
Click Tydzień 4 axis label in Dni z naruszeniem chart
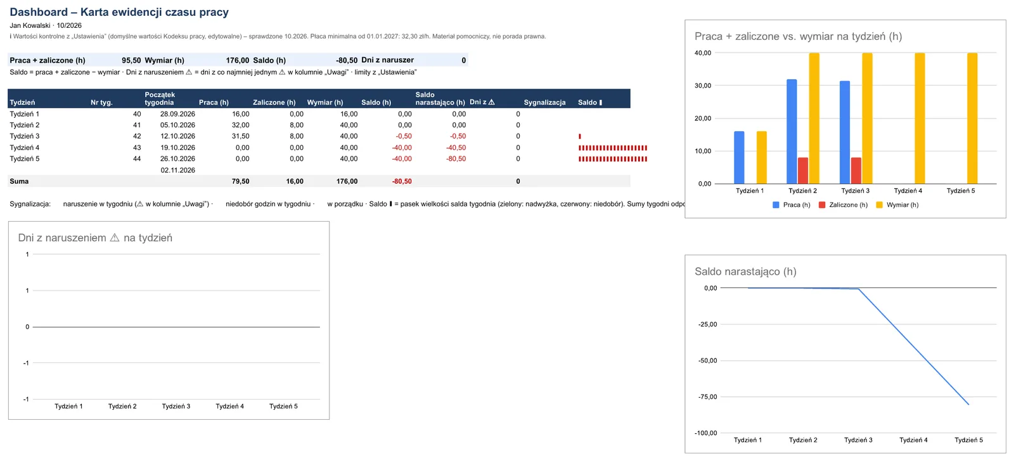229,407
